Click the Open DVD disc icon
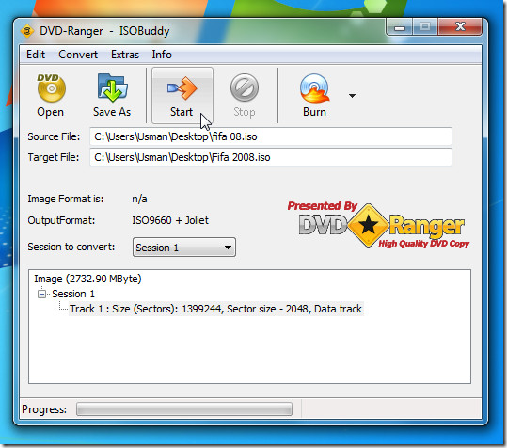 tap(51, 88)
